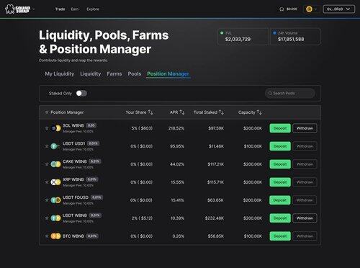
Task: Click the Search Pools input field
Action: [290, 93]
